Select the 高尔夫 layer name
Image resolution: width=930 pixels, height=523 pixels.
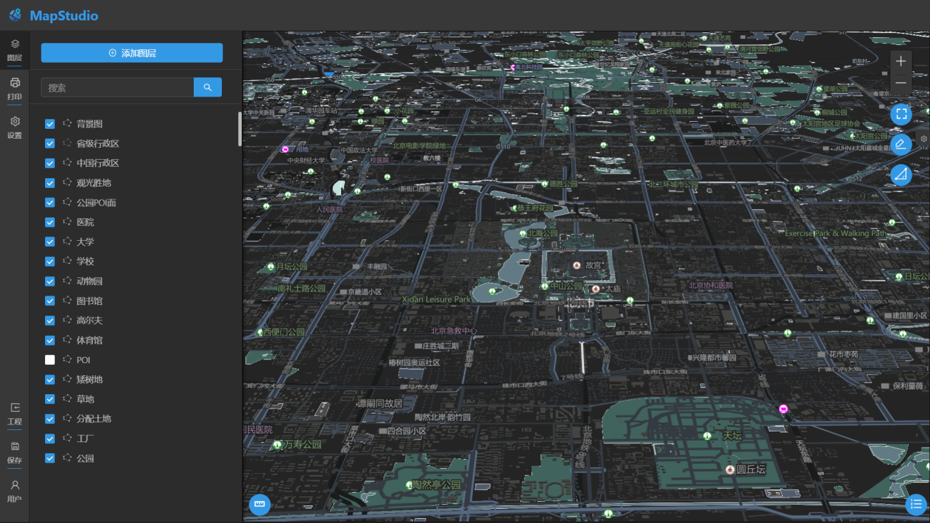click(x=89, y=320)
